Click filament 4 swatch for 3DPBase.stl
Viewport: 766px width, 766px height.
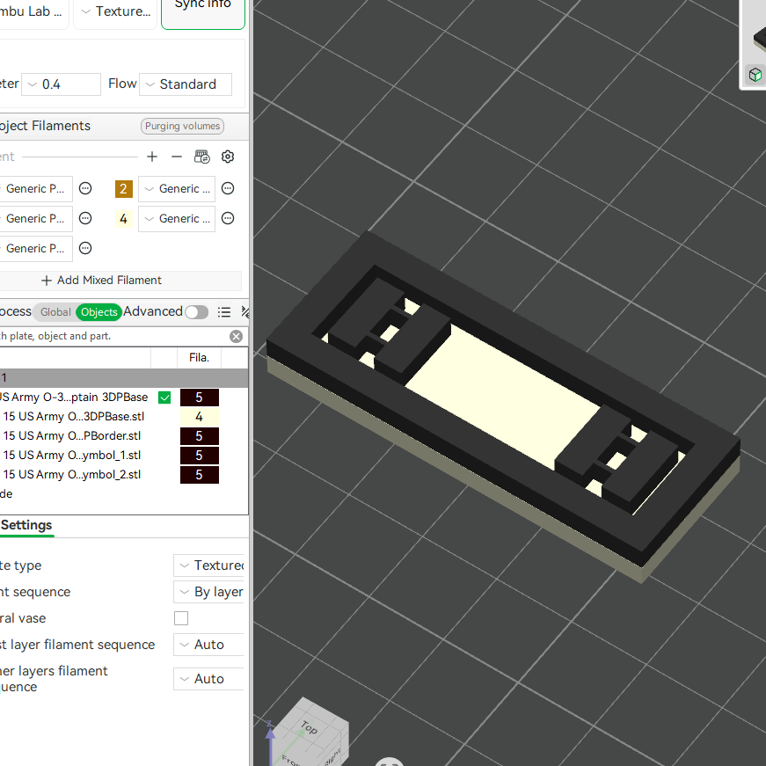[x=200, y=417]
